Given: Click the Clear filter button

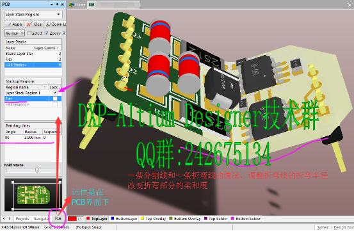Looking at the screenshot, I should pos(35,24).
